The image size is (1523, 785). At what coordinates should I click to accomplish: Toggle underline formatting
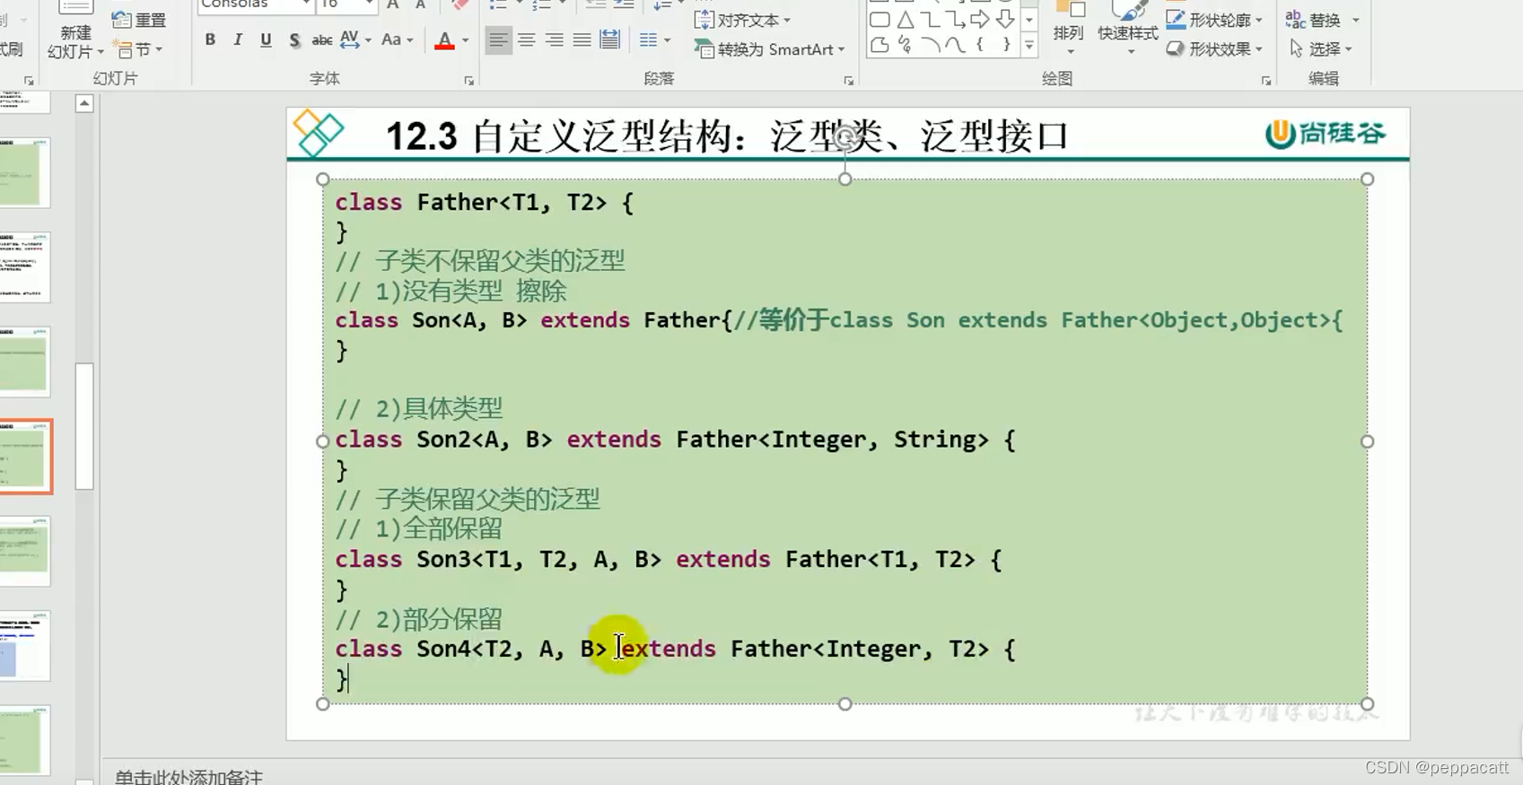[266, 39]
